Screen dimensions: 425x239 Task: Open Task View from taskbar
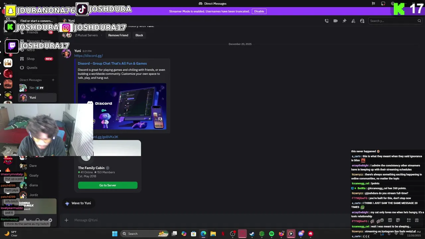click(x=174, y=234)
